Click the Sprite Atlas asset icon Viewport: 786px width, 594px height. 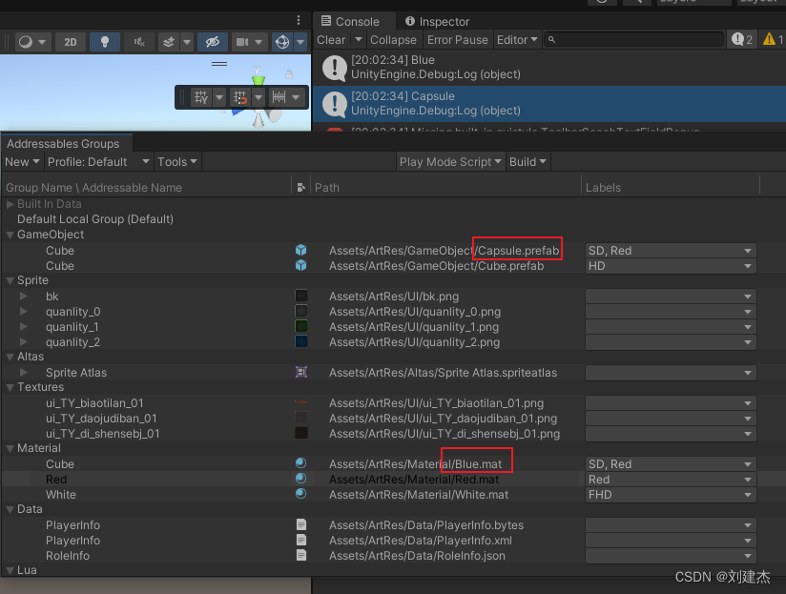(x=301, y=373)
